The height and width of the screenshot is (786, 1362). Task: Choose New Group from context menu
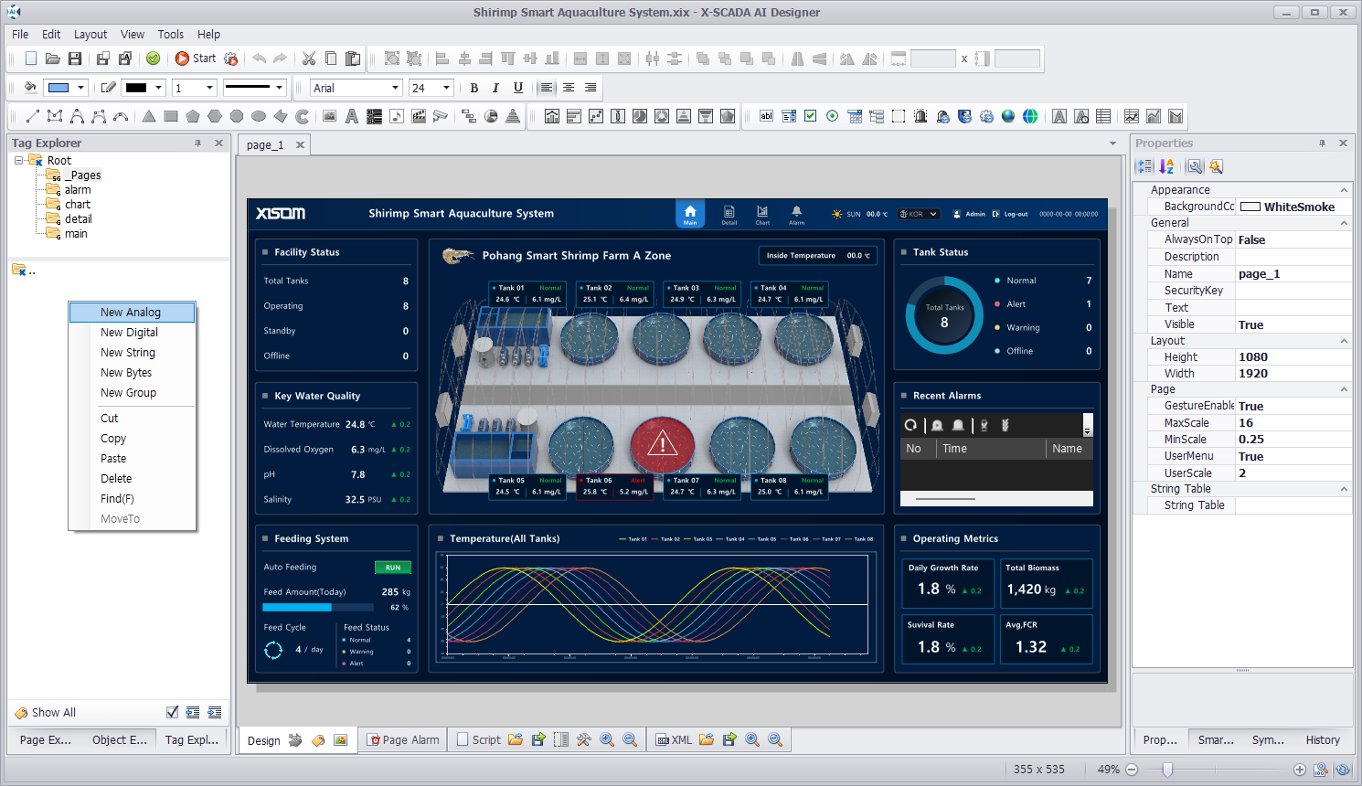click(132, 393)
